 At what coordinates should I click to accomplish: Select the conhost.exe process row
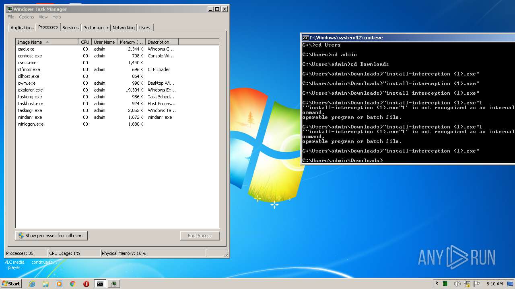117,56
